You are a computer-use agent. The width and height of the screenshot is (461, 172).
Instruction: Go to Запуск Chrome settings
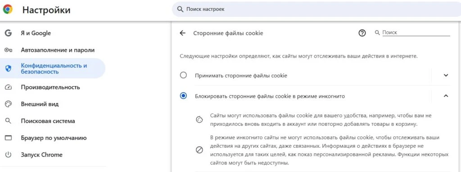(x=42, y=155)
